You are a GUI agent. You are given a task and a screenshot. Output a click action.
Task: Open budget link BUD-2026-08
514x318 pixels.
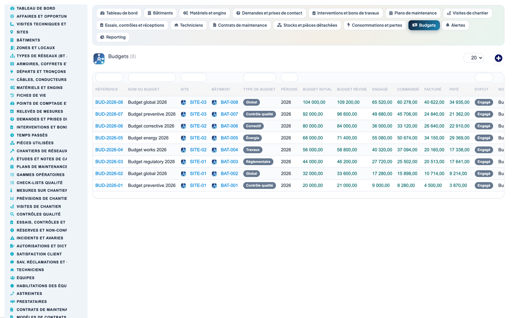click(x=109, y=102)
